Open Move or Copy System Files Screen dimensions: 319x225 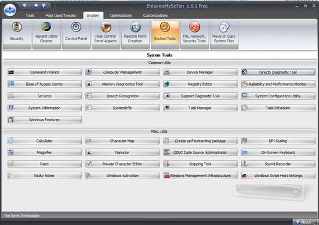pyautogui.click(x=224, y=34)
